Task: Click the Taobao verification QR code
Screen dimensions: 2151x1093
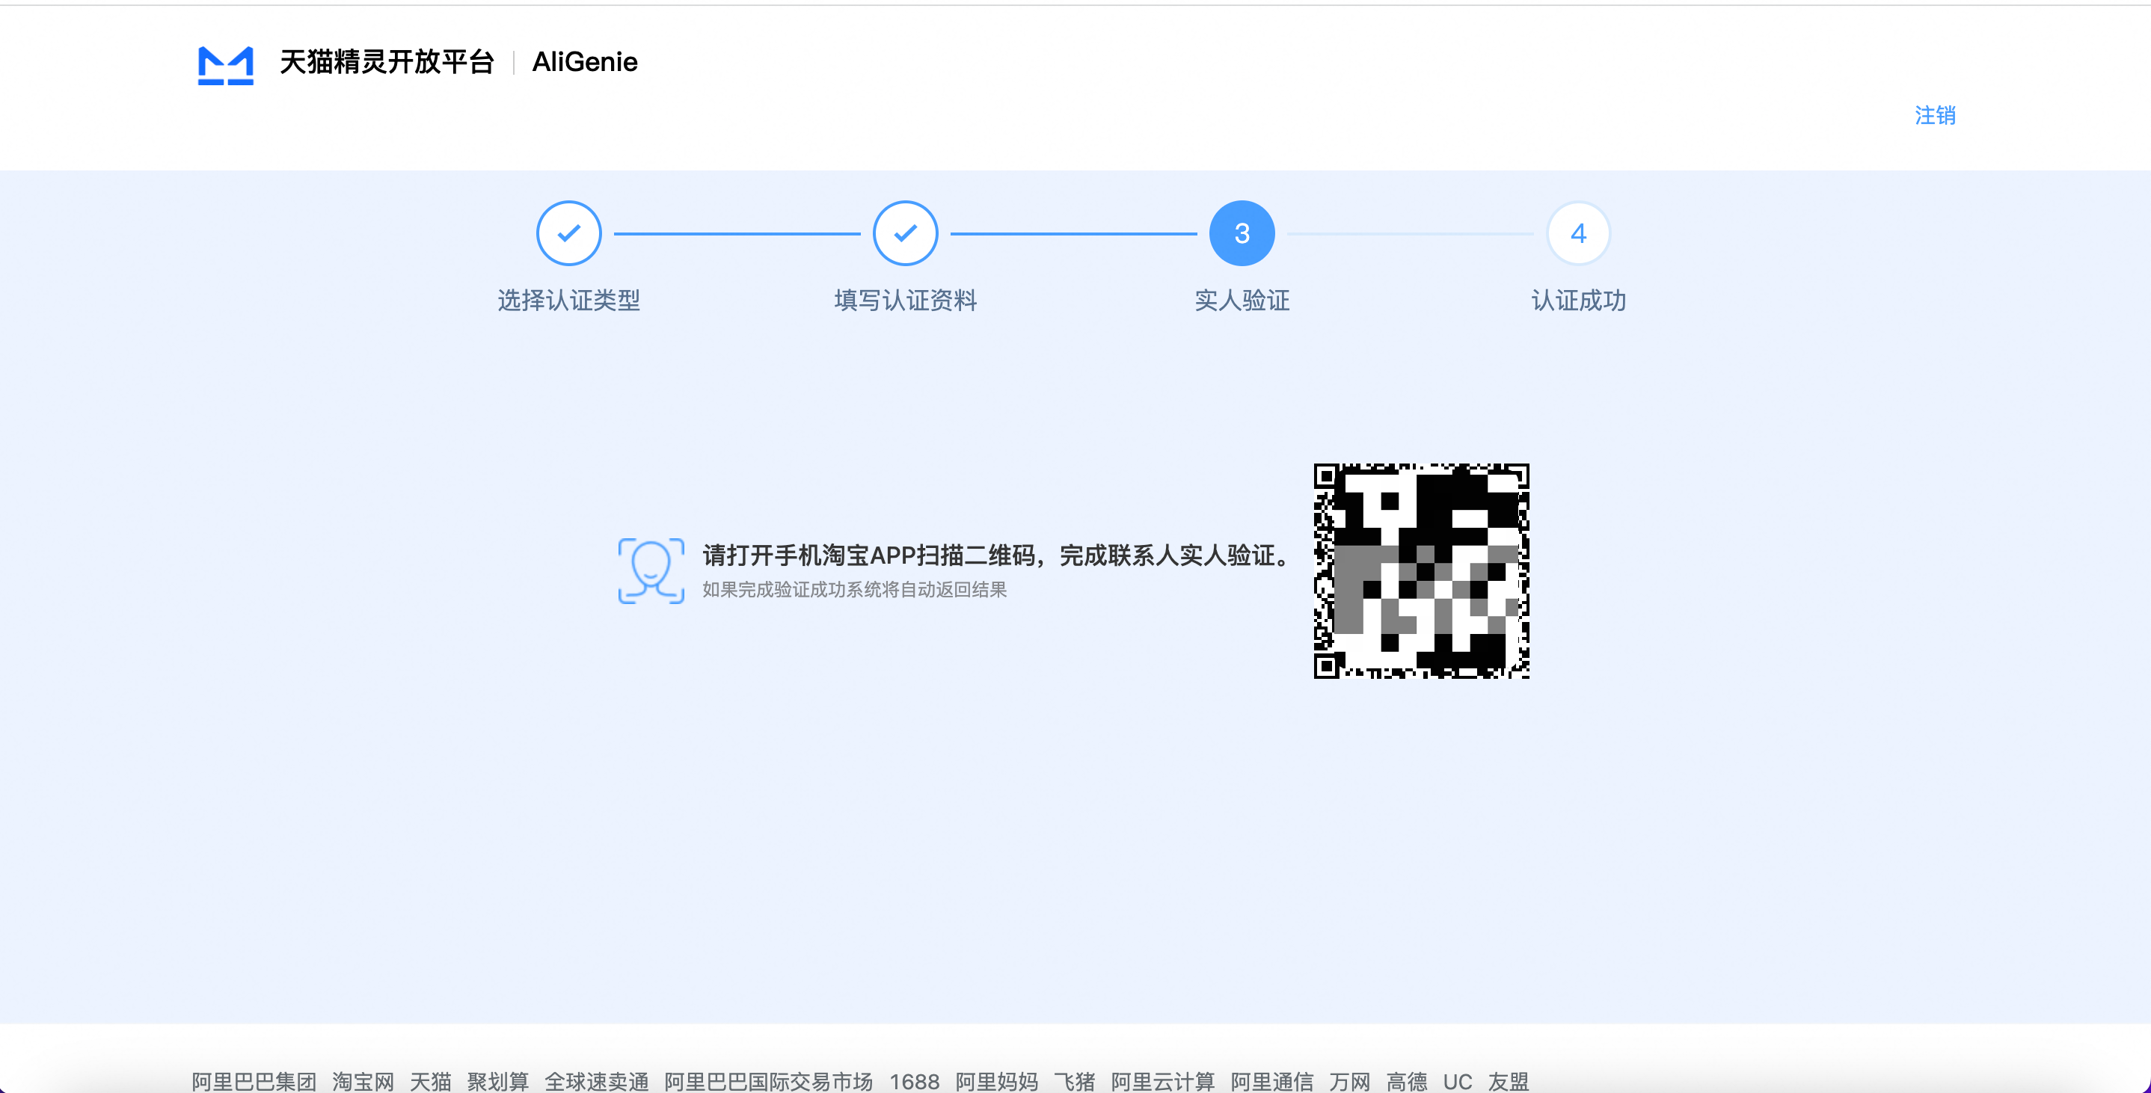Action: click(1421, 571)
